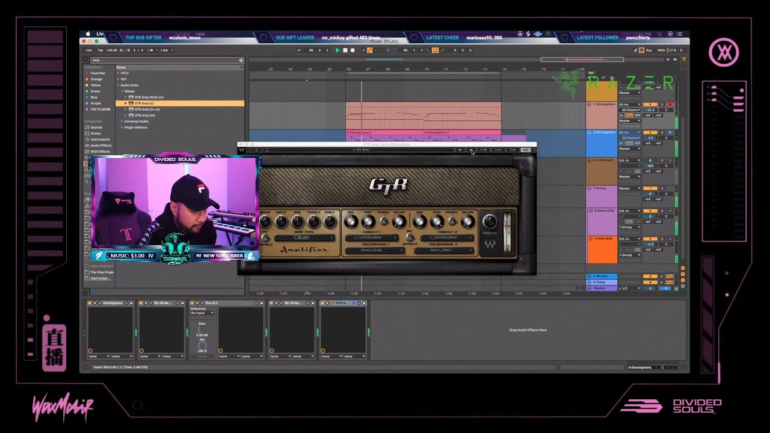Open the Apple menu
This screenshot has height=433, width=770.
(88, 34)
